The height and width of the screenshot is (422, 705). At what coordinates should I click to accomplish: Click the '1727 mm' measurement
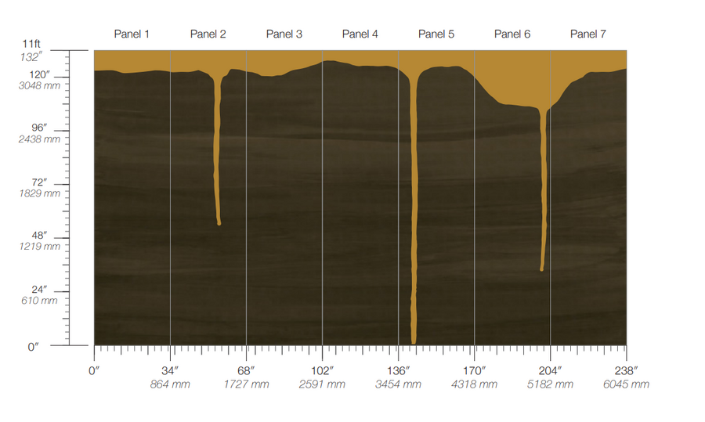(246, 384)
